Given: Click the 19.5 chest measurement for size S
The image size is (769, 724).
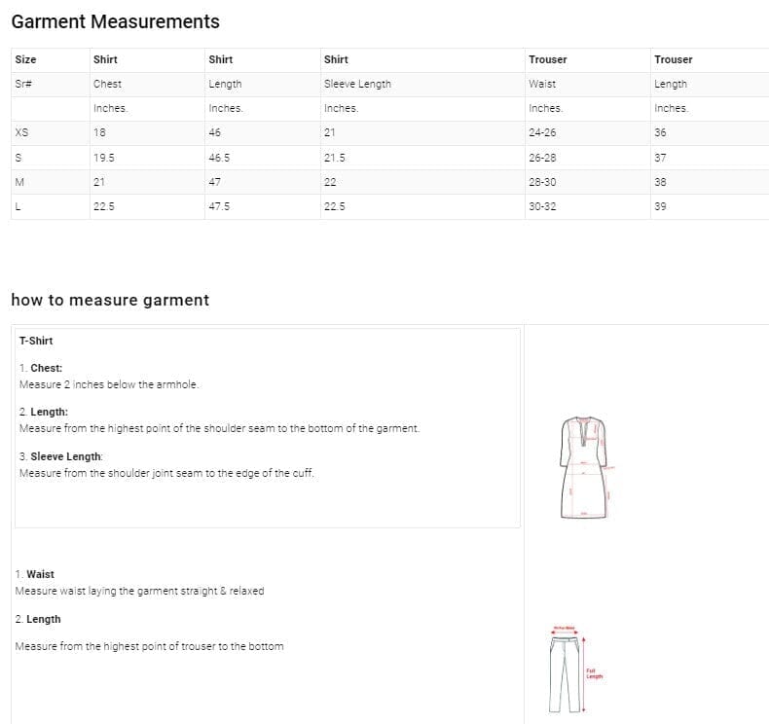Looking at the screenshot, I should pos(103,157).
